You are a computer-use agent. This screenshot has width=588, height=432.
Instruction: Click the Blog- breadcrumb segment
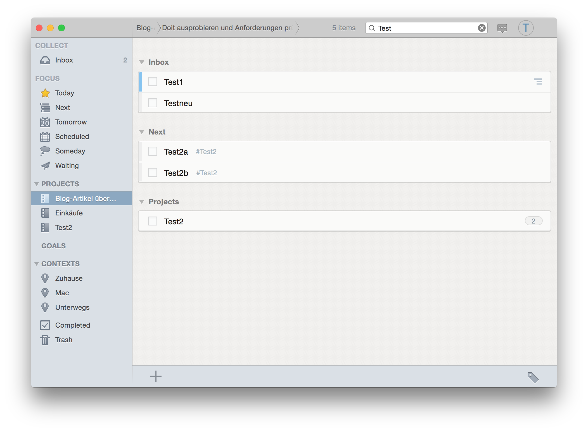(x=146, y=28)
